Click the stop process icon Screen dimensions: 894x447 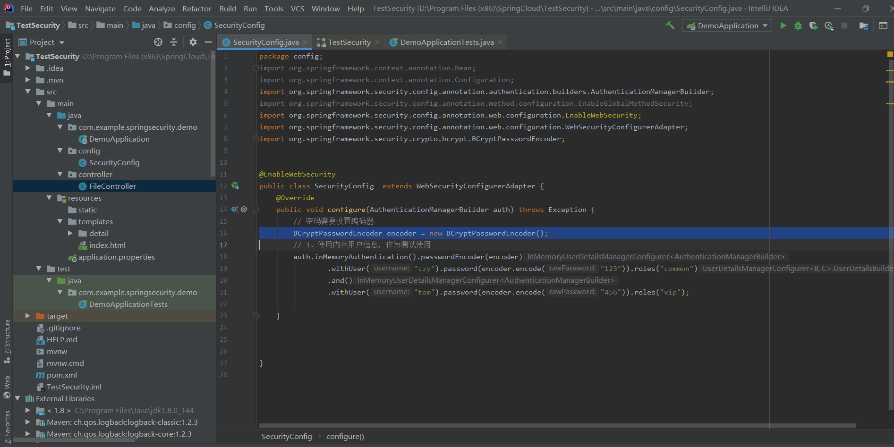pos(844,25)
